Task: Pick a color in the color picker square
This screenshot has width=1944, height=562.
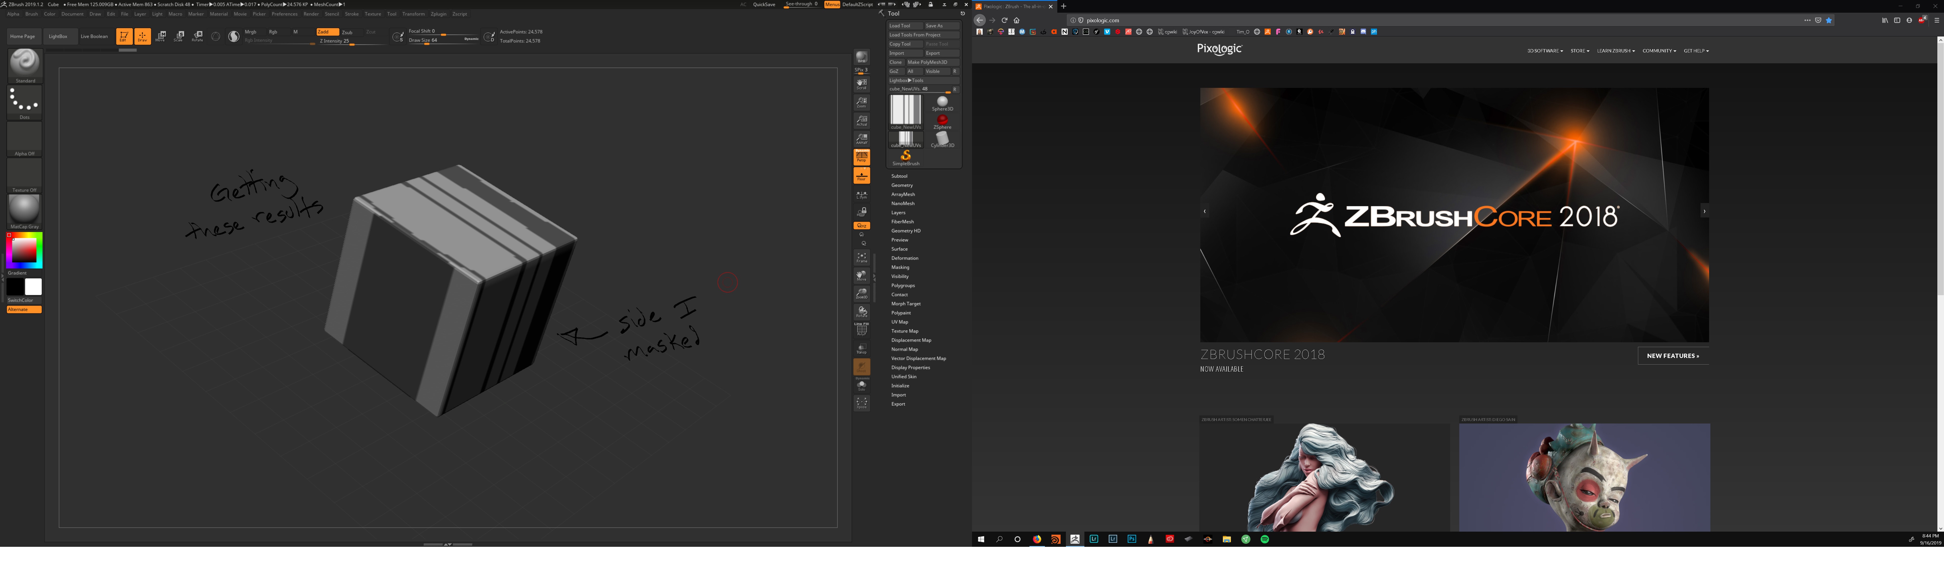Action: 24,250
